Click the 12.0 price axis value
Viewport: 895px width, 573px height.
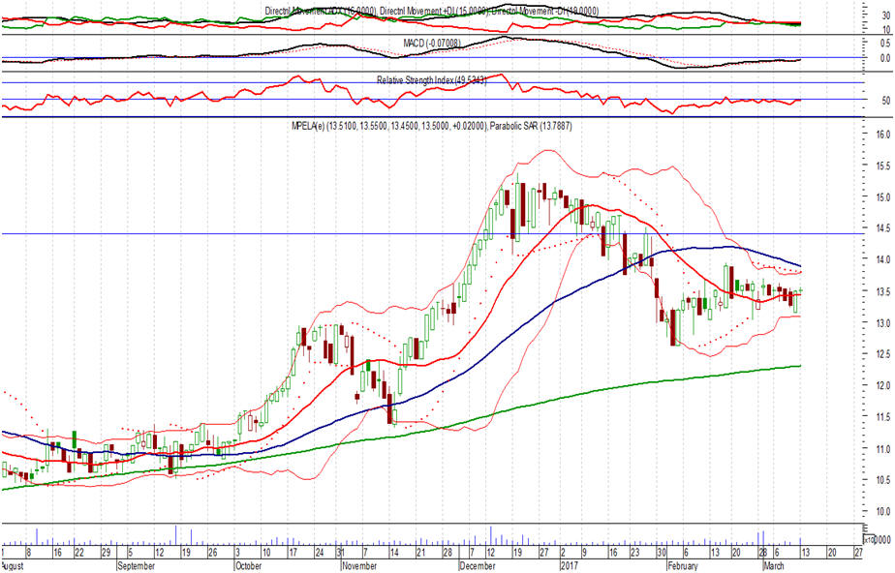click(x=883, y=385)
